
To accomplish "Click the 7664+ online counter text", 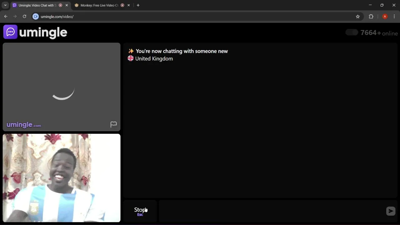I will point(379,33).
